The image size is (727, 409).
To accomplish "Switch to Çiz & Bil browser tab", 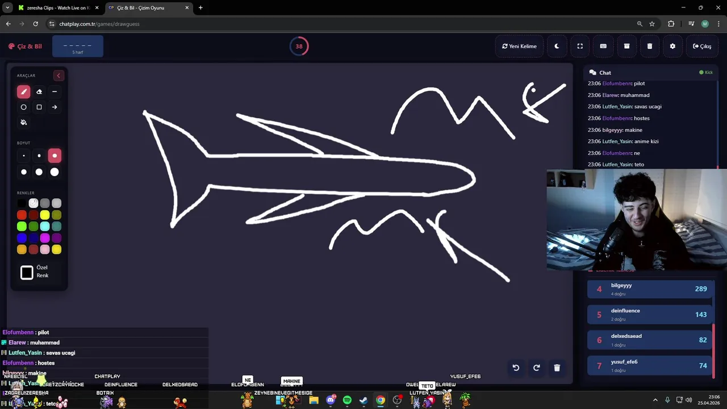I will (x=149, y=8).
